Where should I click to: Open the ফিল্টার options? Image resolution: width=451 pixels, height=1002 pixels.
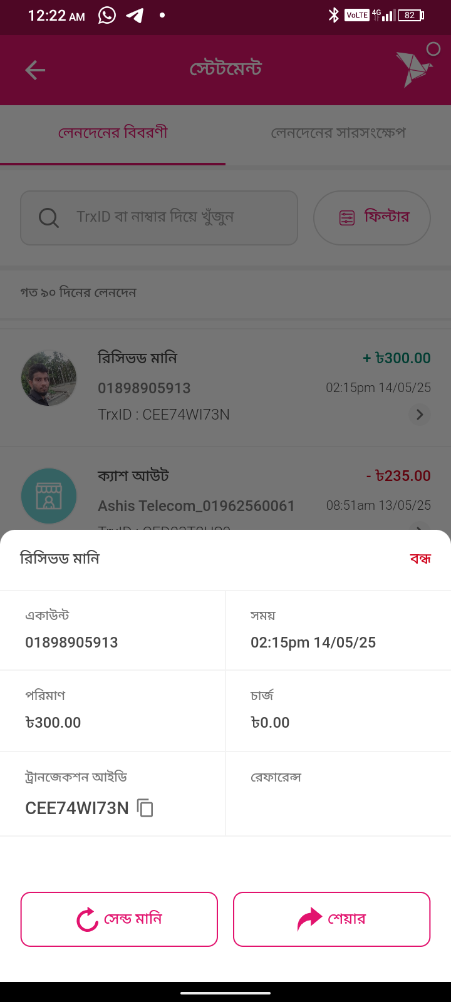tap(372, 218)
